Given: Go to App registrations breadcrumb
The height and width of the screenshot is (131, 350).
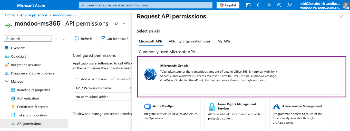Looking at the screenshot, I should (34, 15).
